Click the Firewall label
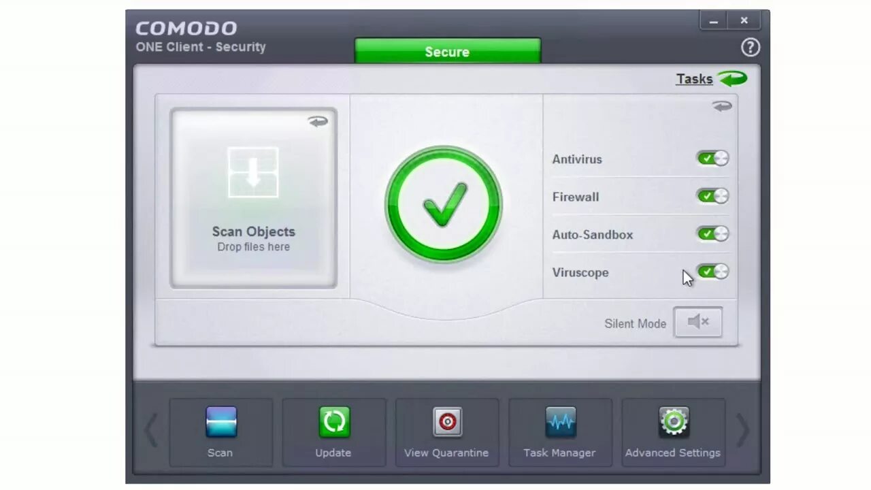The image size is (871, 490). [576, 197]
